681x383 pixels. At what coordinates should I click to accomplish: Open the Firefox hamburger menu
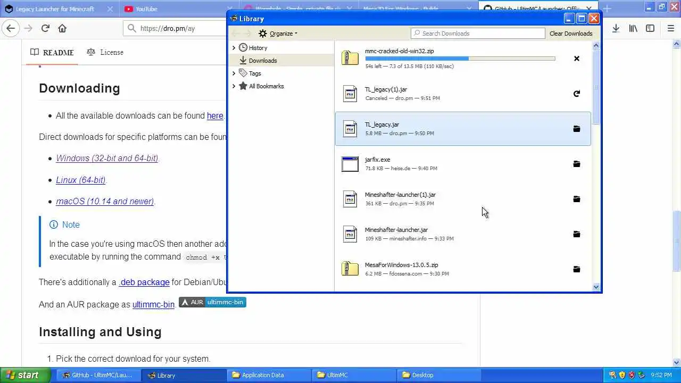click(x=670, y=28)
